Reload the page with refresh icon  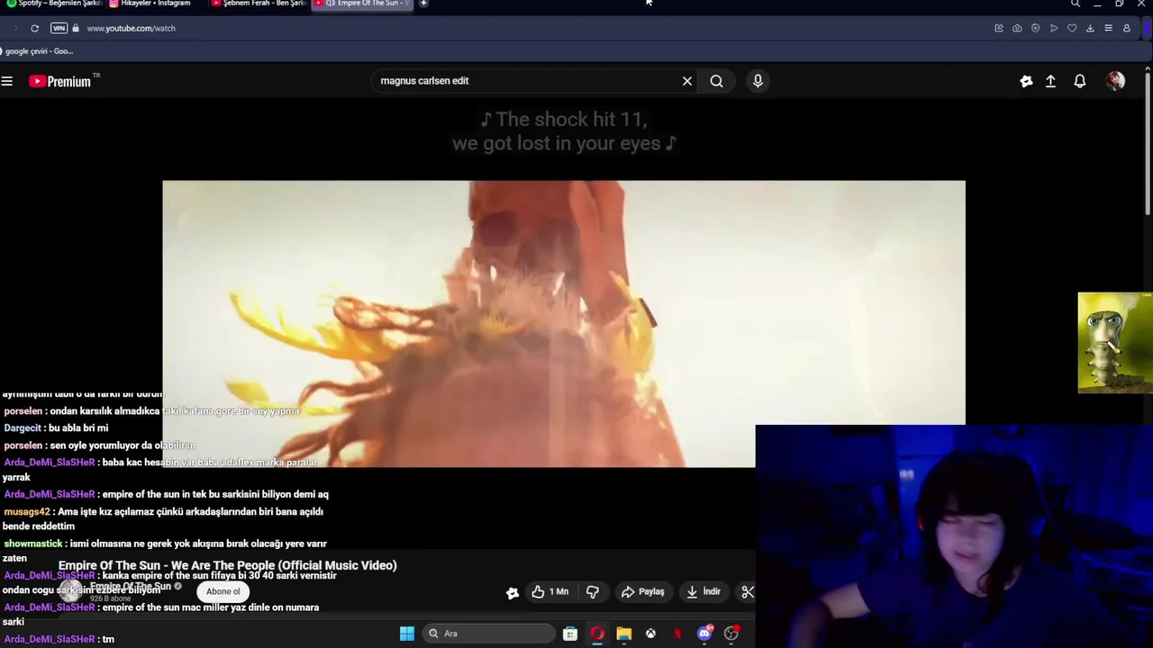(x=34, y=28)
